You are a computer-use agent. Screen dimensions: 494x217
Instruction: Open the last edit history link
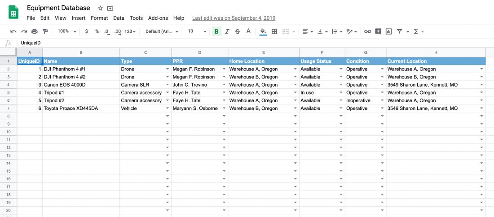(234, 18)
